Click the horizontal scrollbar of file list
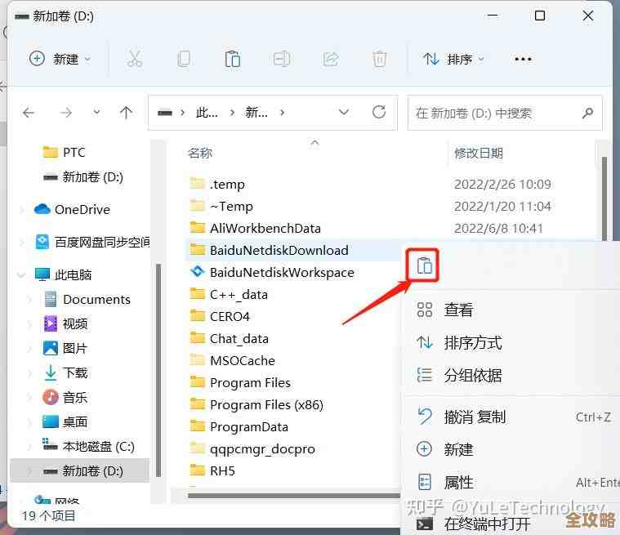This screenshot has height=535, width=620. point(293,496)
